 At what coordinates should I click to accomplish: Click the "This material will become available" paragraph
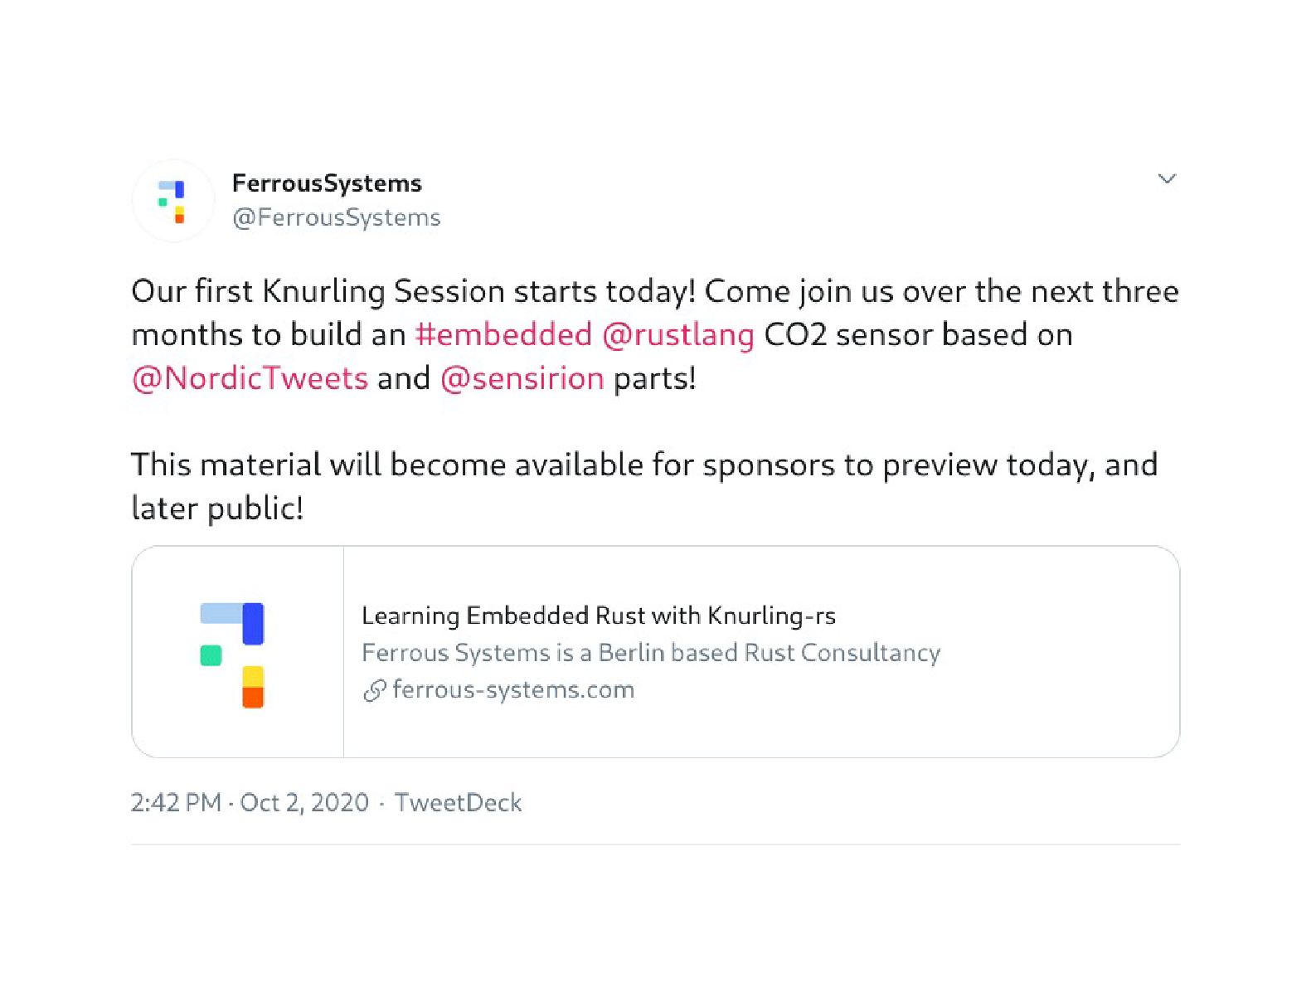click(643, 465)
